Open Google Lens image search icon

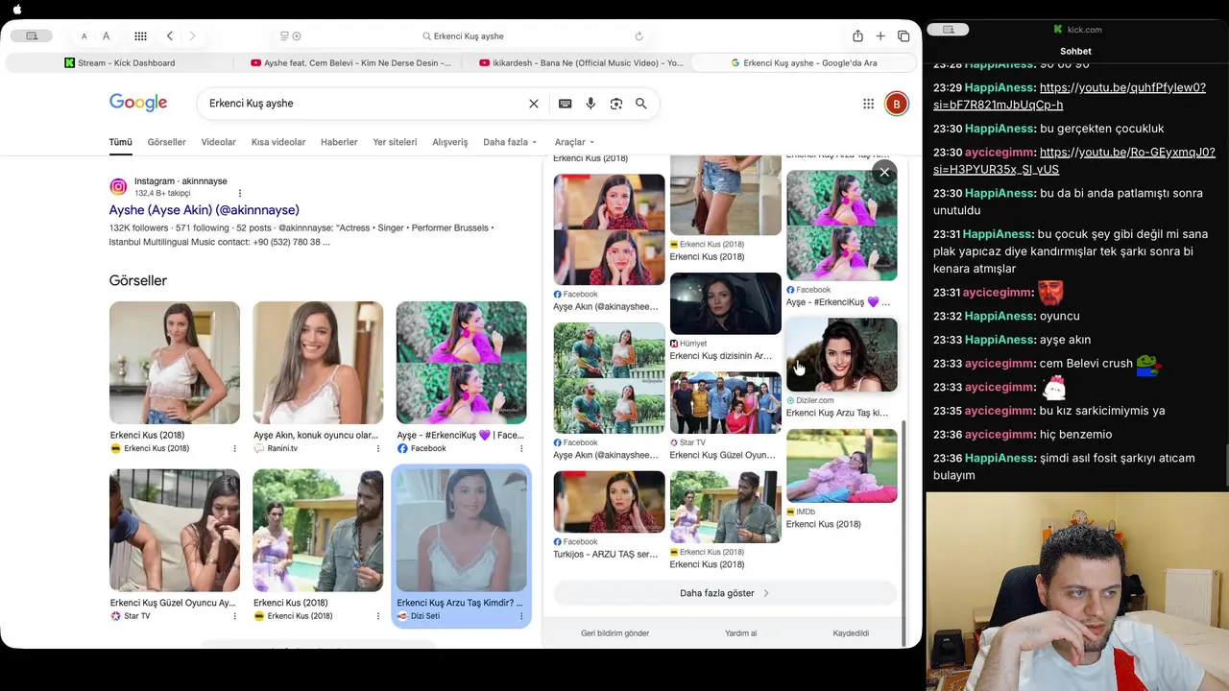pyautogui.click(x=616, y=104)
